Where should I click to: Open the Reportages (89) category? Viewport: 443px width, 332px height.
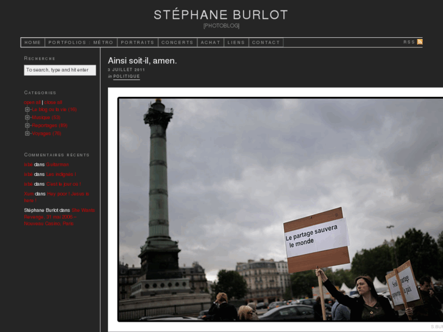50,125
